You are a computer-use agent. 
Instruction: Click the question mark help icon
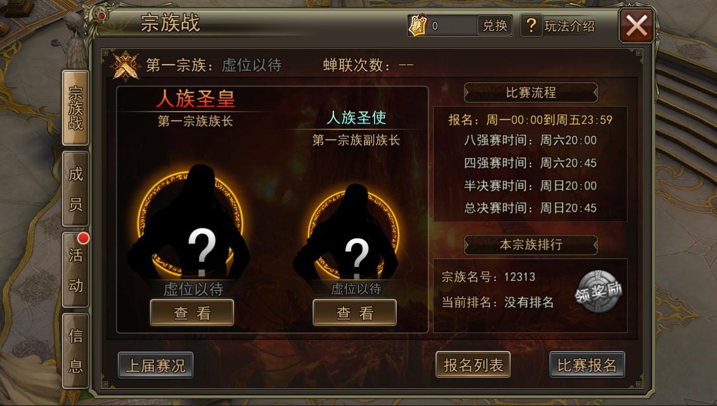531,25
